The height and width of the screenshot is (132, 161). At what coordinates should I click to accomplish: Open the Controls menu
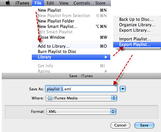click(x=82, y=3)
